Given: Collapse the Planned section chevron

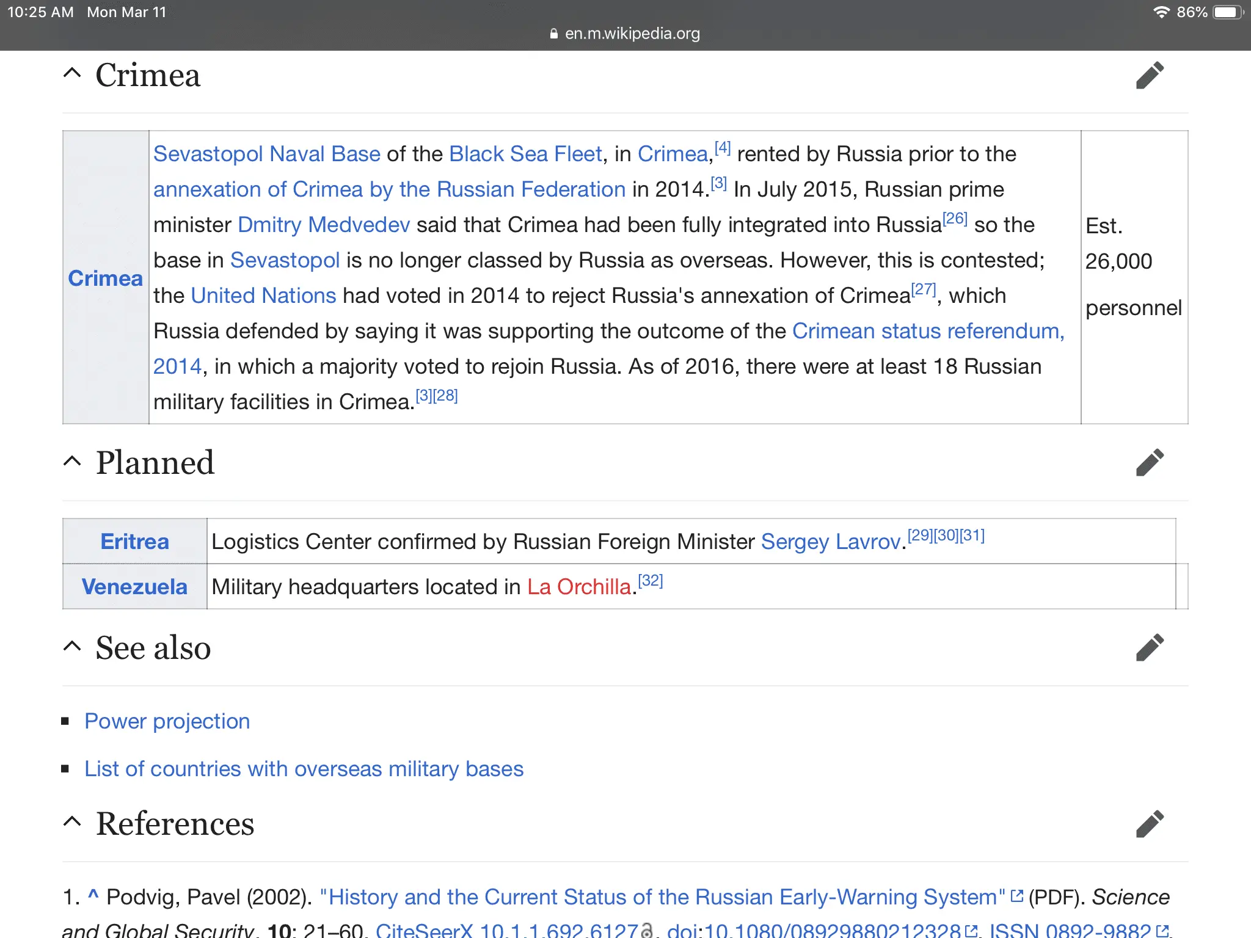Looking at the screenshot, I should coord(72,461).
